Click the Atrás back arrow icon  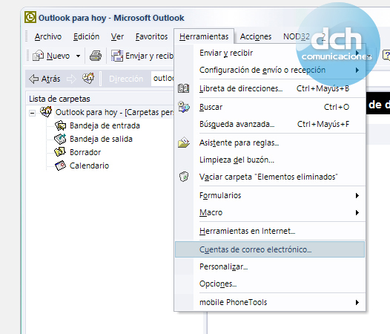(x=33, y=79)
